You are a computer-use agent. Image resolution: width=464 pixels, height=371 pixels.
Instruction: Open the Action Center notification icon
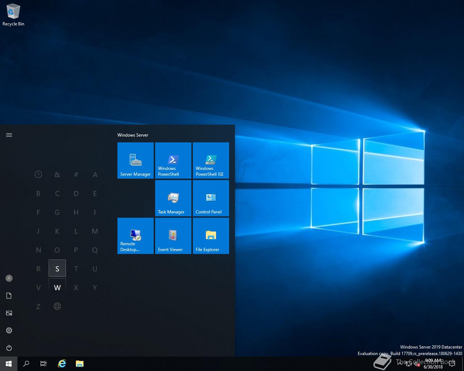coord(452,364)
